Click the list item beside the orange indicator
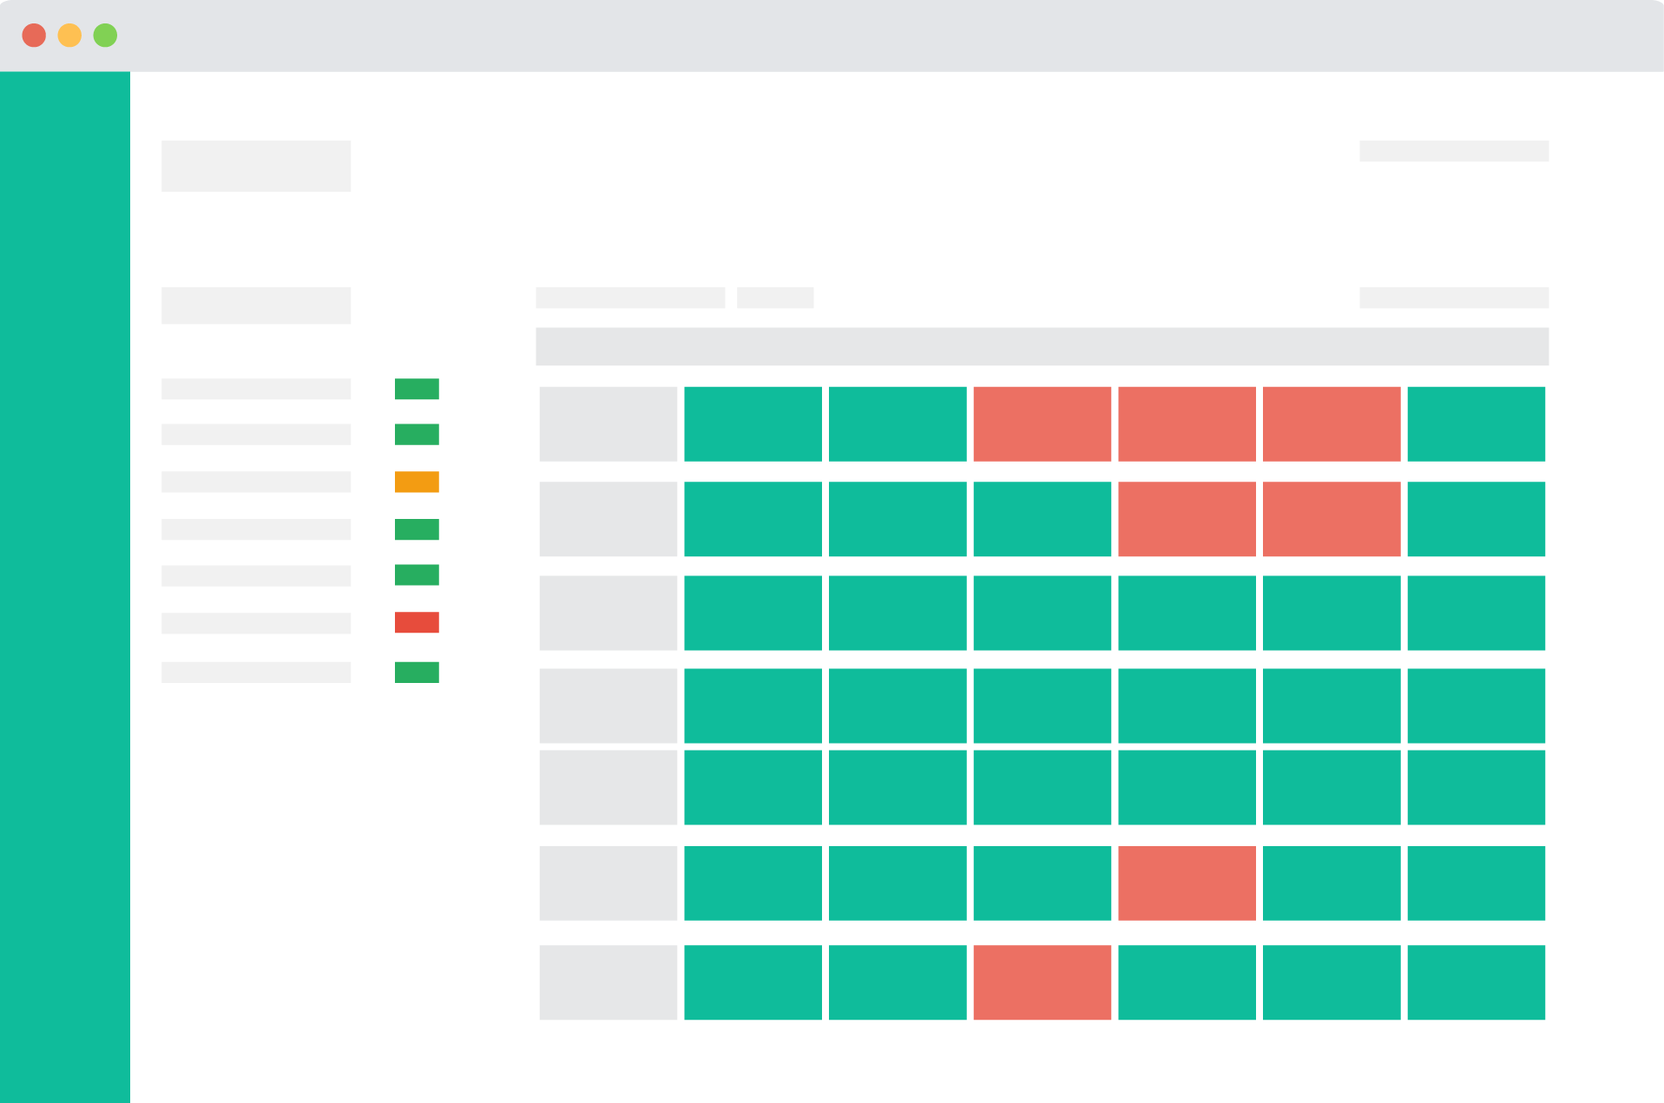The width and height of the screenshot is (1664, 1103). (256, 482)
